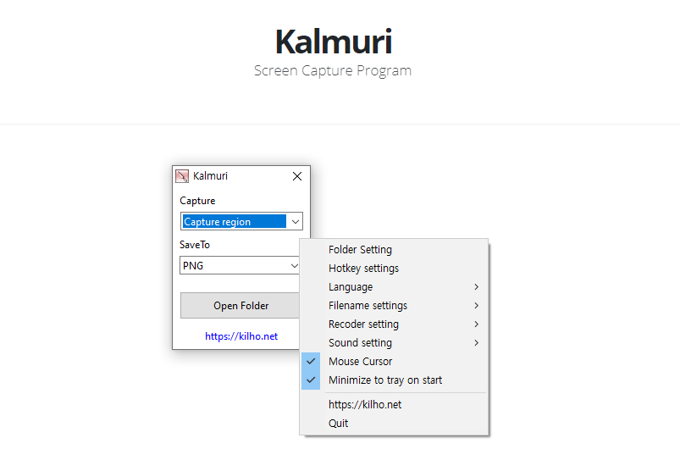Click the Screen Capture Program subtitle

(333, 70)
